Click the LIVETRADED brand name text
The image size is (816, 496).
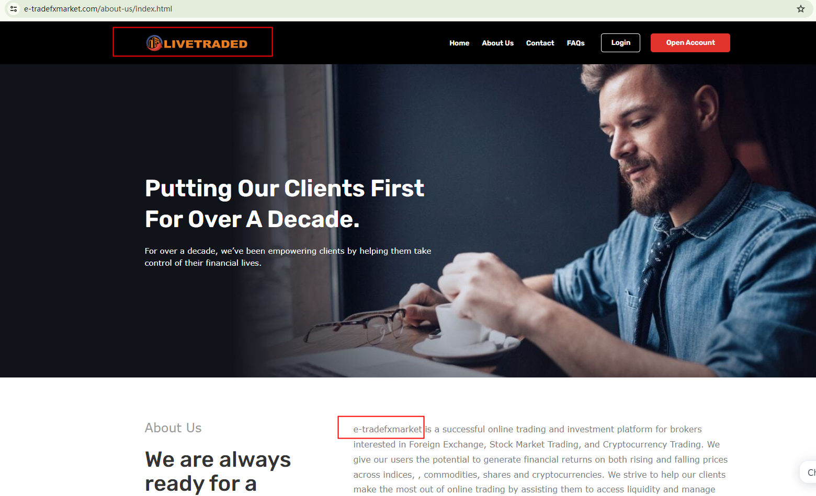(x=206, y=44)
